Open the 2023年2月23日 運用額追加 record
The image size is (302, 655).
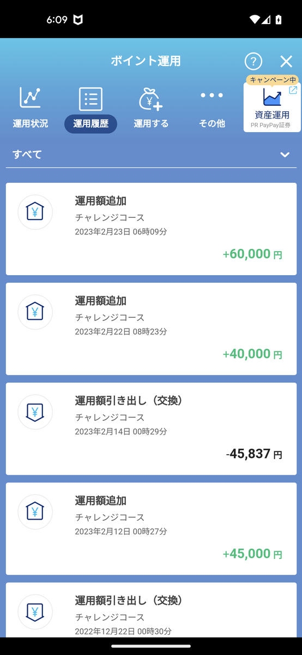tap(151, 229)
